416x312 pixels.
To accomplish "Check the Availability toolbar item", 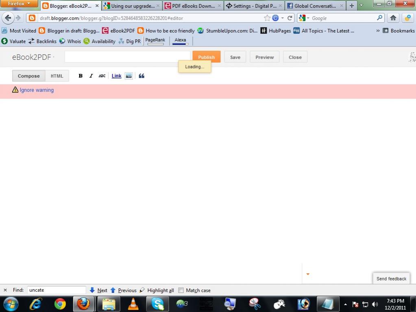I will point(100,41).
